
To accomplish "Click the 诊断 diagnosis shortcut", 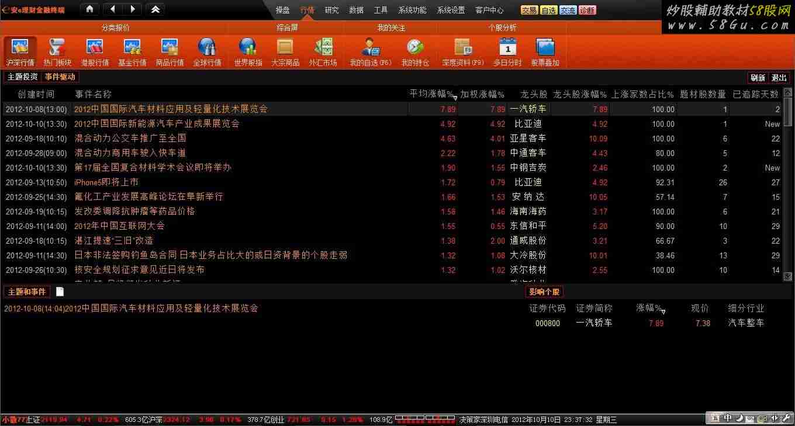I will pyautogui.click(x=587, y=10).
